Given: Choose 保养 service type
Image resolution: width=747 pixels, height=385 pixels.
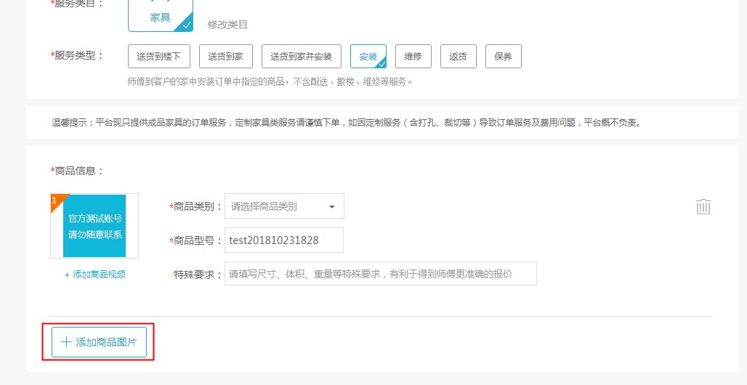Looking at the screenshot, I should point(504,56).
